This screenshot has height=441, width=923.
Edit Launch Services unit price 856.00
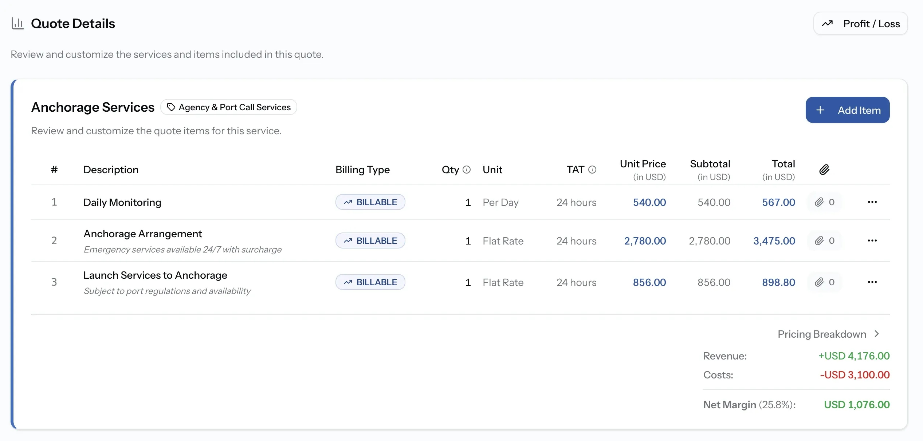(x=649, y=282)
